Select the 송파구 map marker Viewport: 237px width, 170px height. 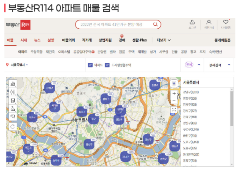(163, 159)
